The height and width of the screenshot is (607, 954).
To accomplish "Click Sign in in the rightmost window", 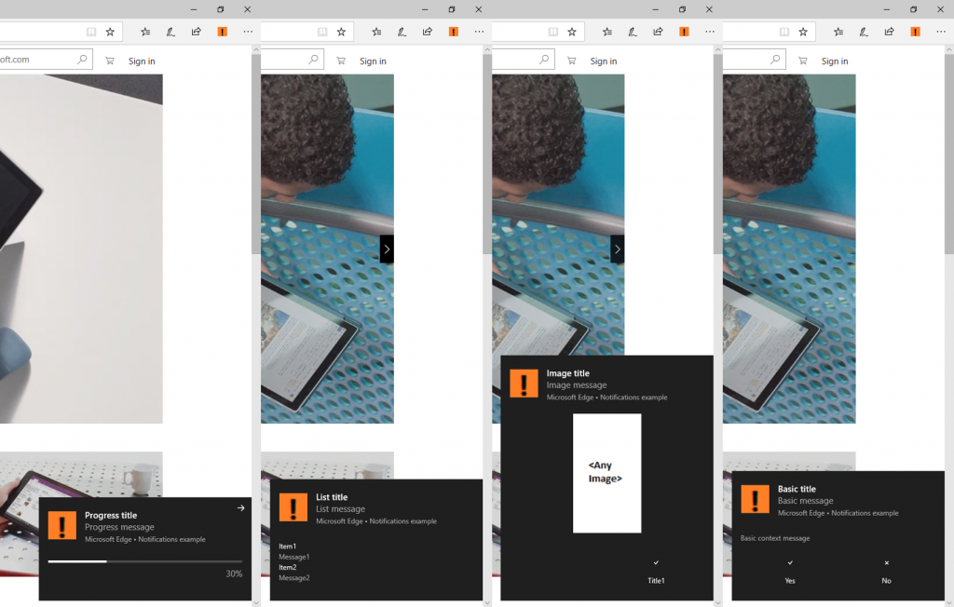I will (835, 61).
